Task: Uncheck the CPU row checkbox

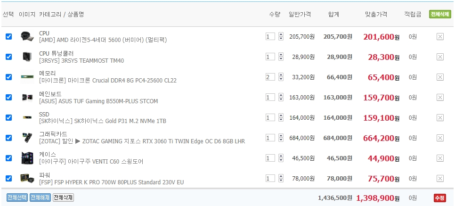Action: coord(8,37)
